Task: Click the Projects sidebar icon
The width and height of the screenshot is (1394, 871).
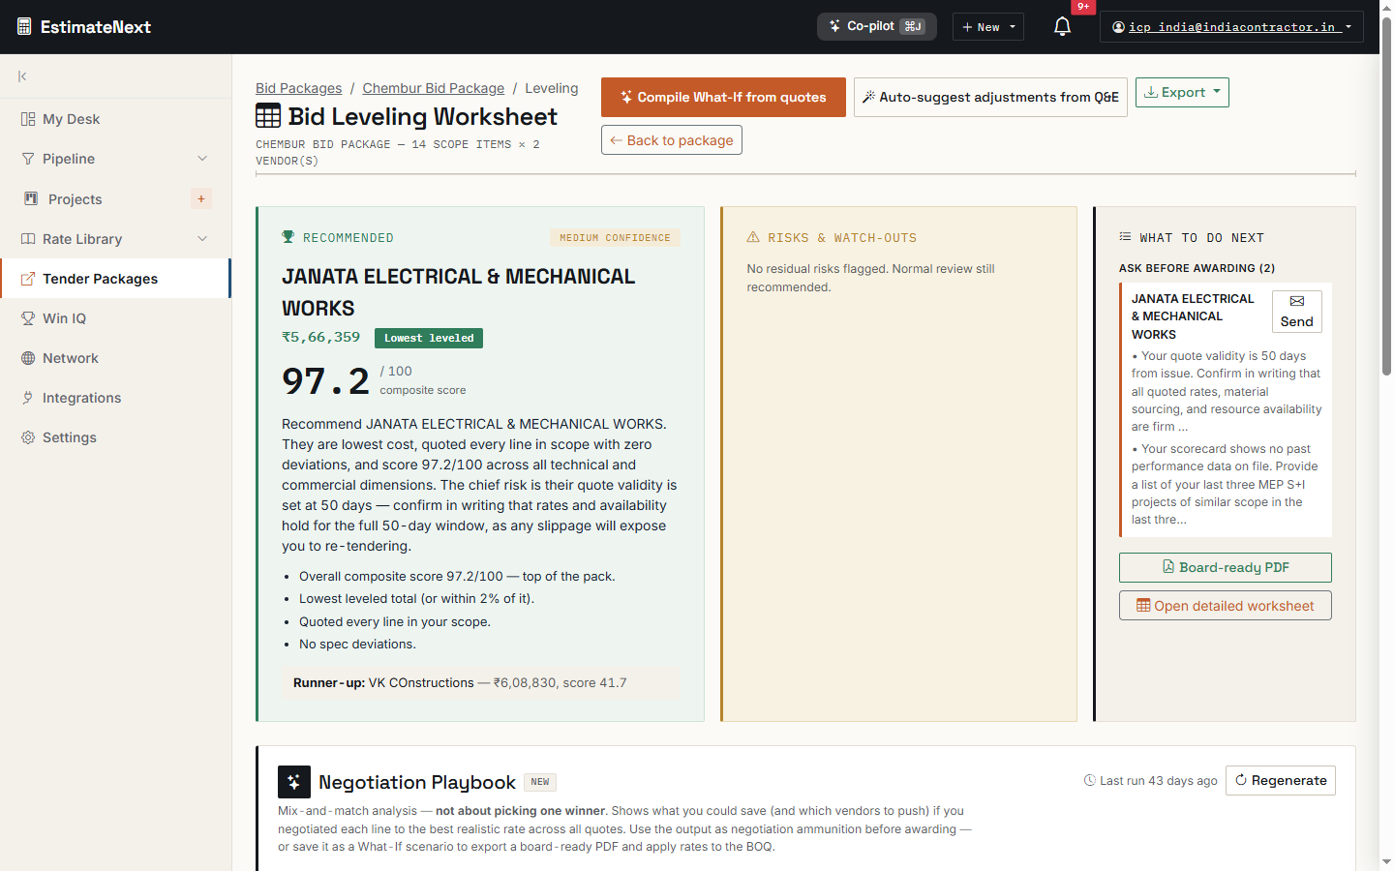Action: click(31, 198)
